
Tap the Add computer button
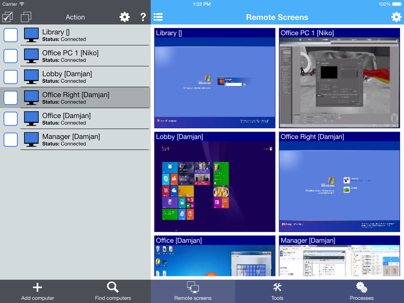(x=38, y=291)
